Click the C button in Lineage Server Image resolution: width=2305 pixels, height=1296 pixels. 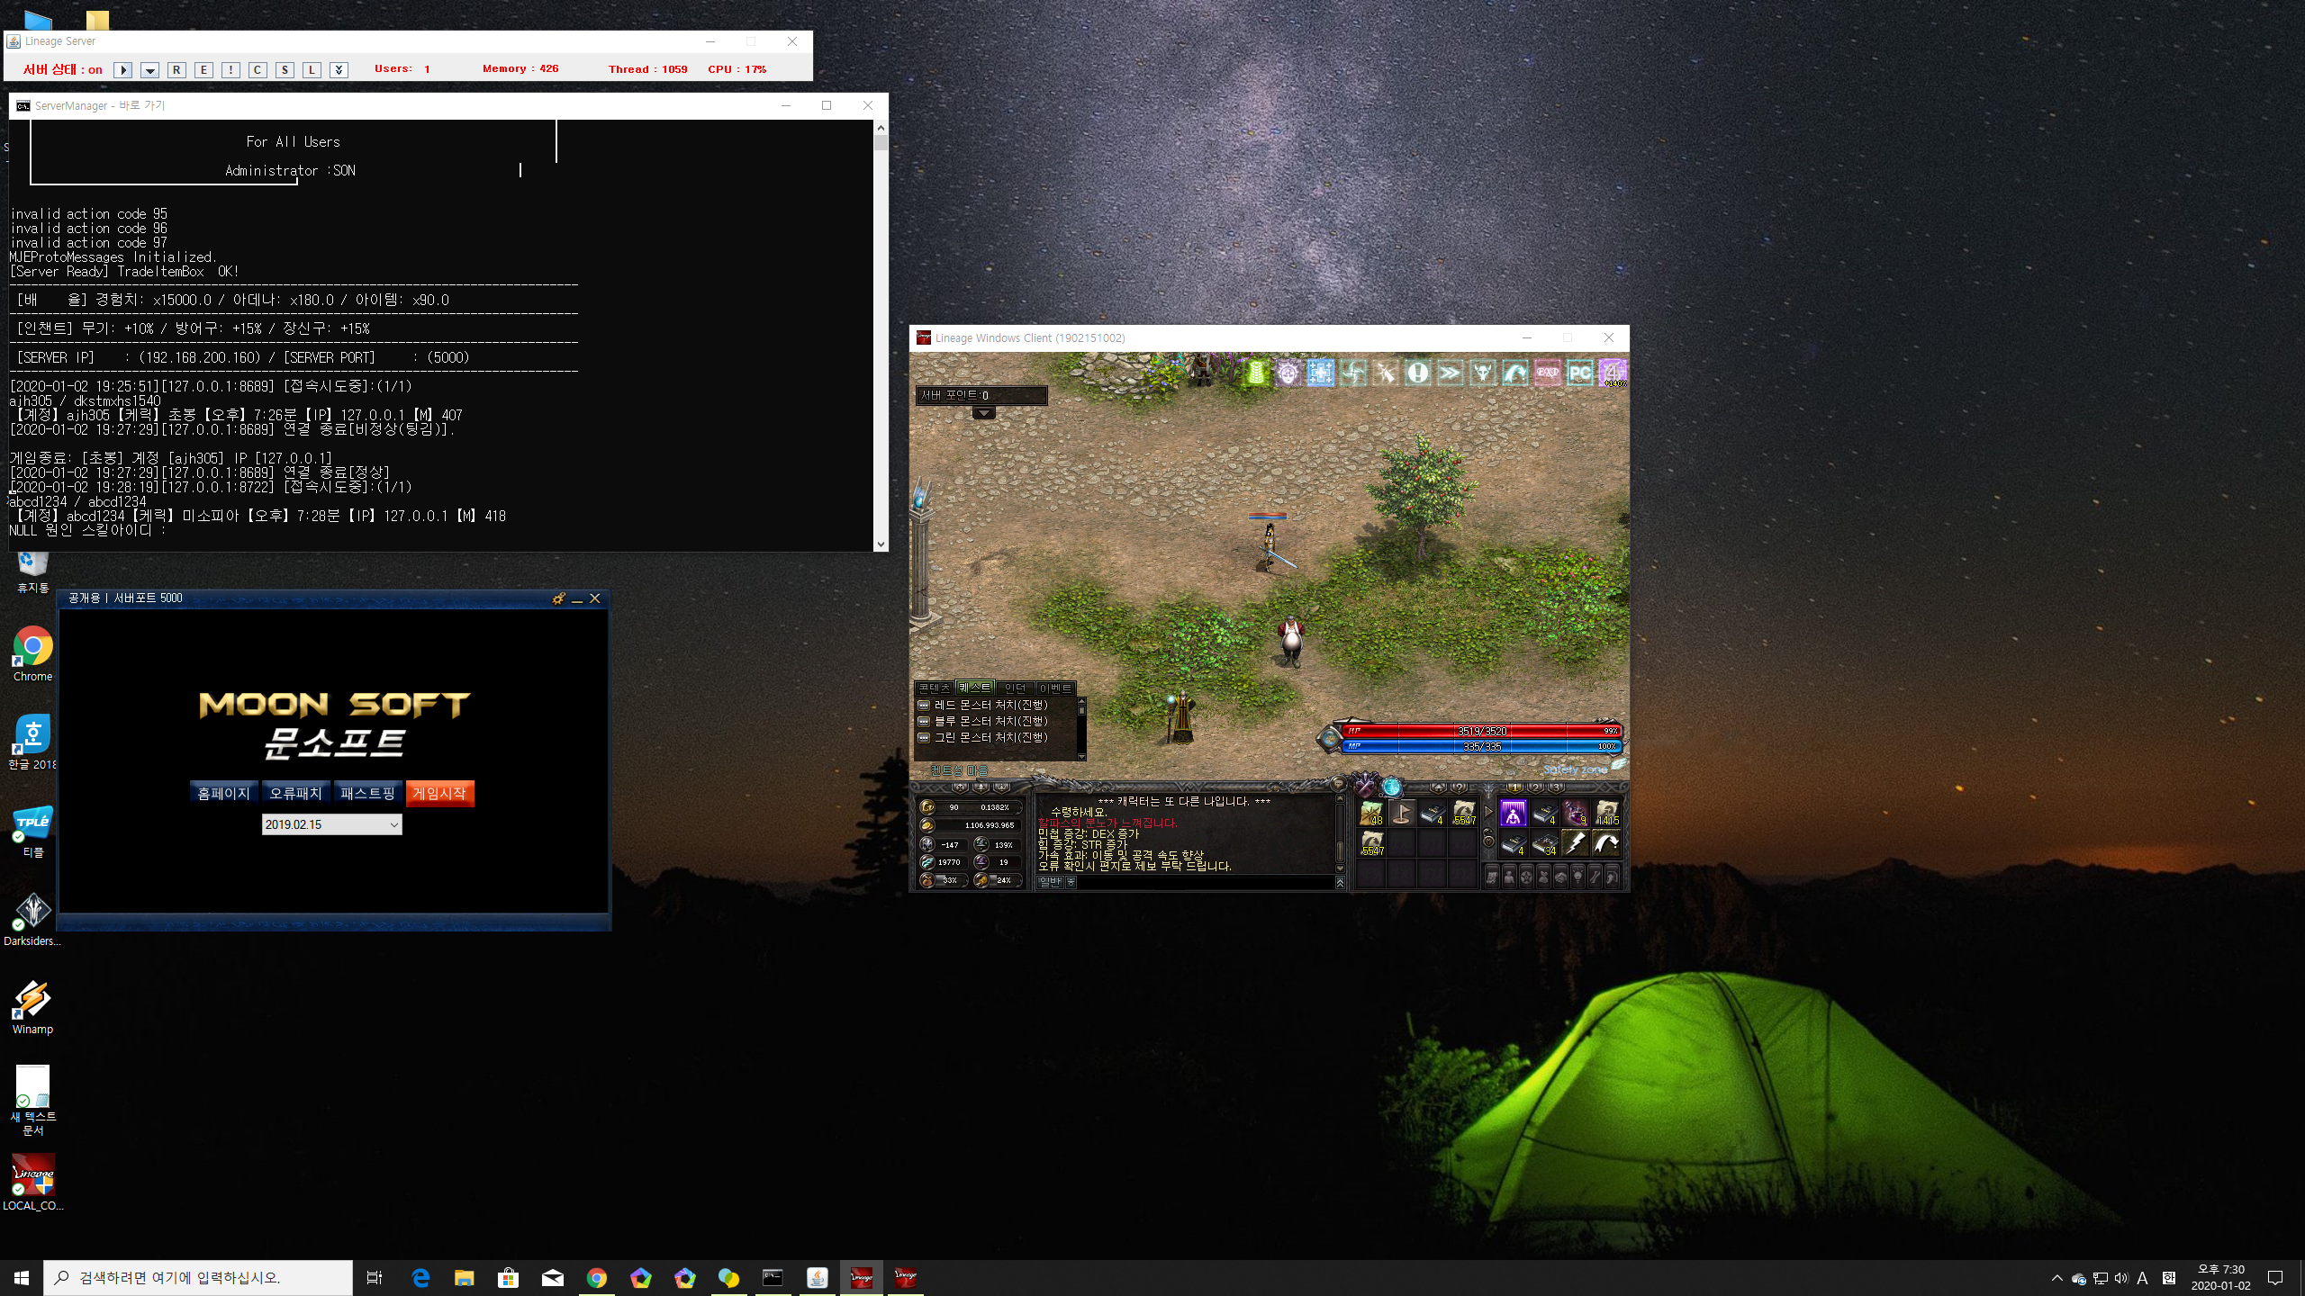point(258,69)
